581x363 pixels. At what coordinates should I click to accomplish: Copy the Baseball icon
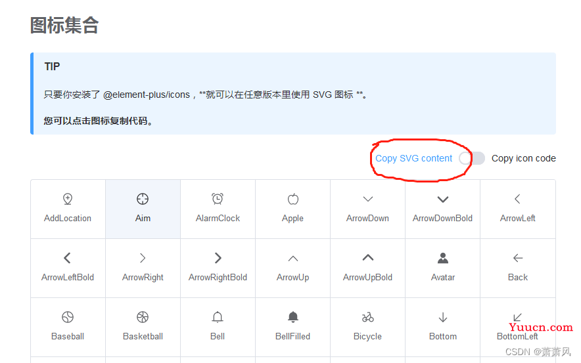[x=68, y=317]
